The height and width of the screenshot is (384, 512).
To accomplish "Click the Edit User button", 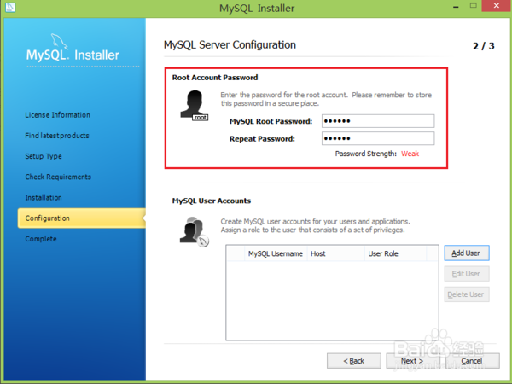I will coord(467,274).
